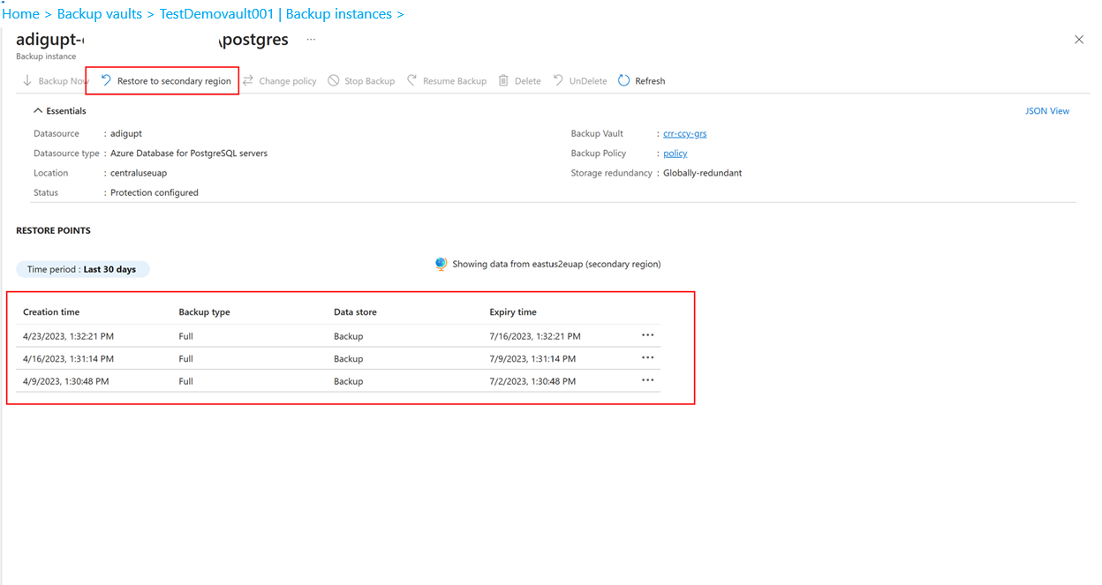Click the centraluseuap location value
Screen dimensions: 1102x585
coord(139,173)
